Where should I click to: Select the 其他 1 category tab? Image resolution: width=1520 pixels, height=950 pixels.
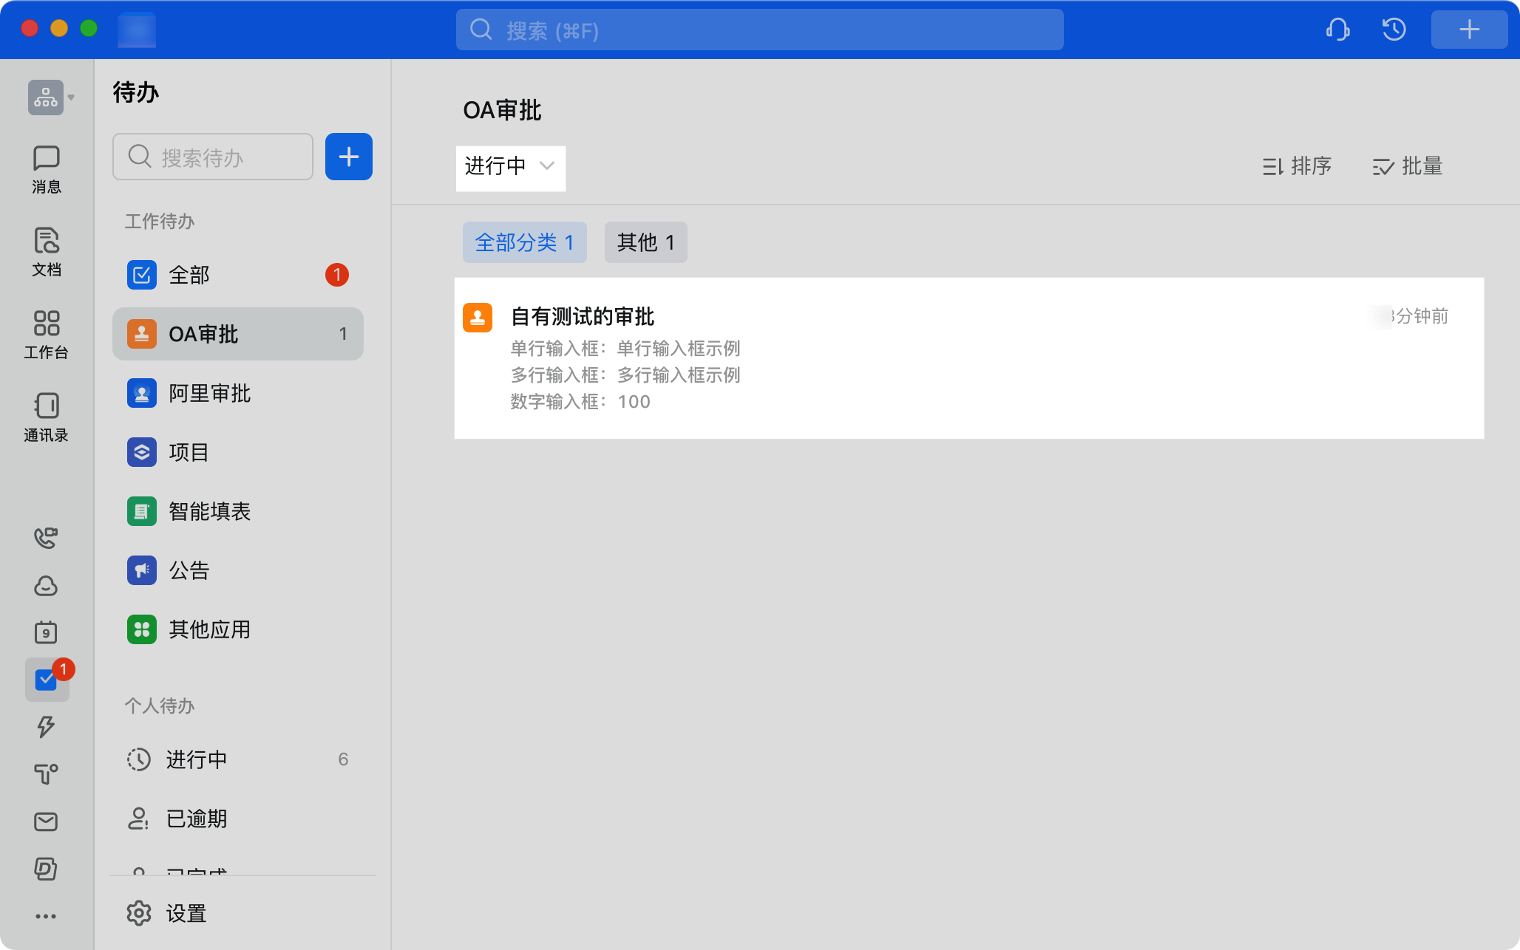(x=645, y=242)
